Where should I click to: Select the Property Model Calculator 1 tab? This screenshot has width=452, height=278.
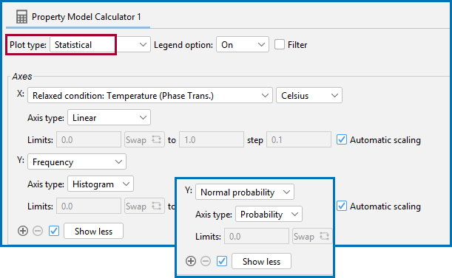(x=78, y=17)
